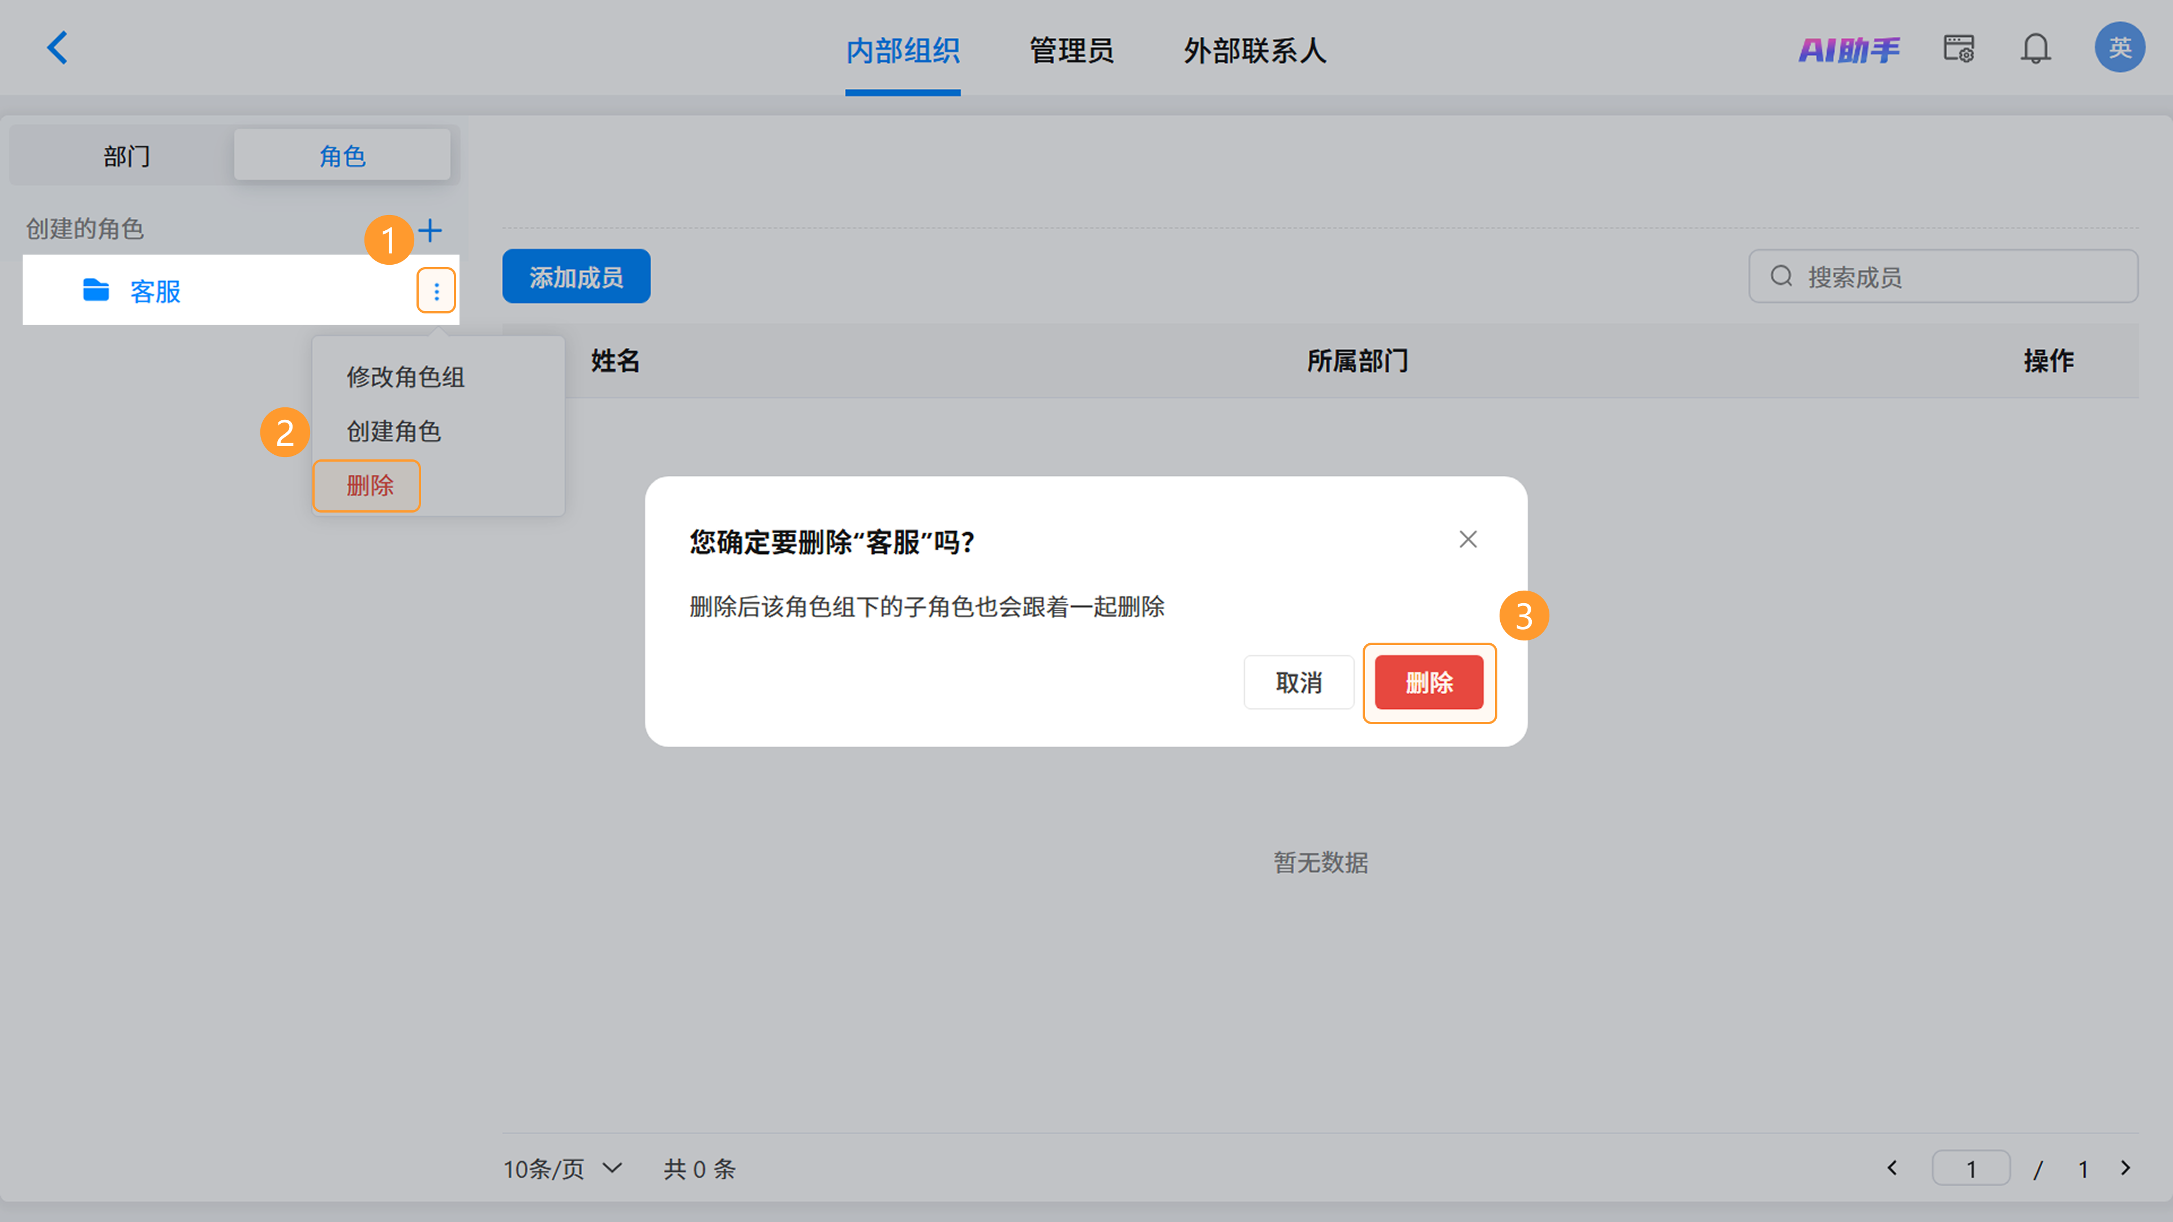The image size is (2173, 1222).
Task: Click the 所属部门 column header
Action: pyautogui.click(x=1358, y=361)
